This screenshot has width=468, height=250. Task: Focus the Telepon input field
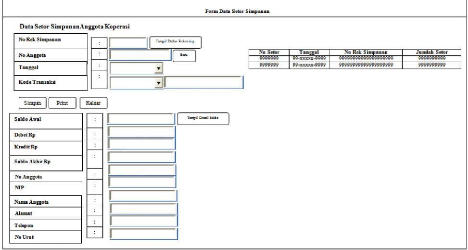tap(143, 221)
